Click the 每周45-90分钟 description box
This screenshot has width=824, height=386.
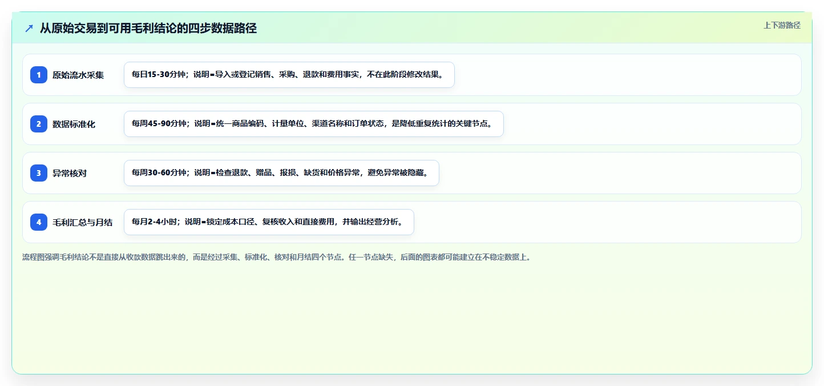pyautogui.click(x=314, y=124)
